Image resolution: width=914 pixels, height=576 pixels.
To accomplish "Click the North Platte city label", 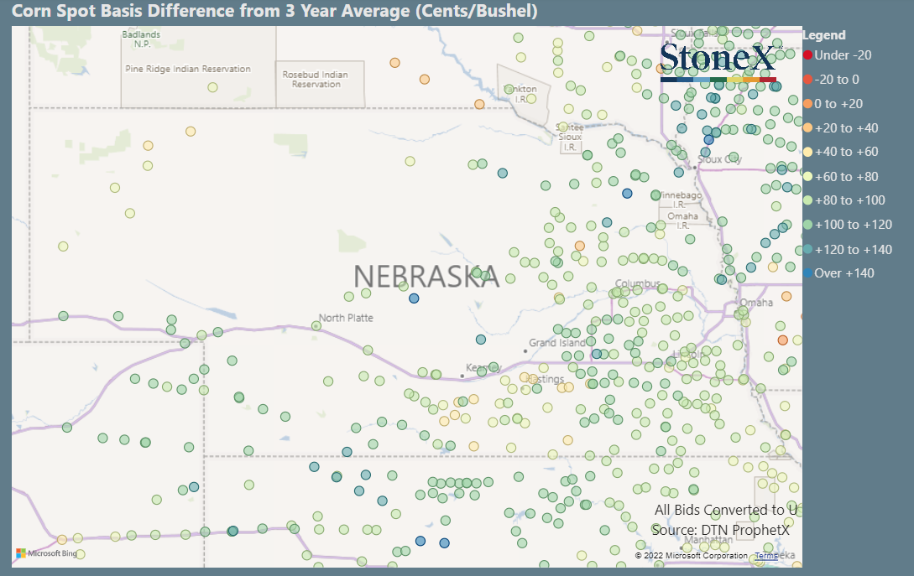I will point(346,318).
